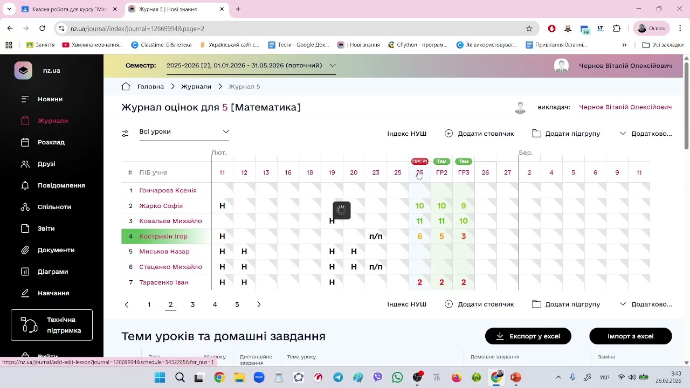The width and height of the screenshot is (690, 388).
Task: Select journal page 5
Action: point(237,304)
